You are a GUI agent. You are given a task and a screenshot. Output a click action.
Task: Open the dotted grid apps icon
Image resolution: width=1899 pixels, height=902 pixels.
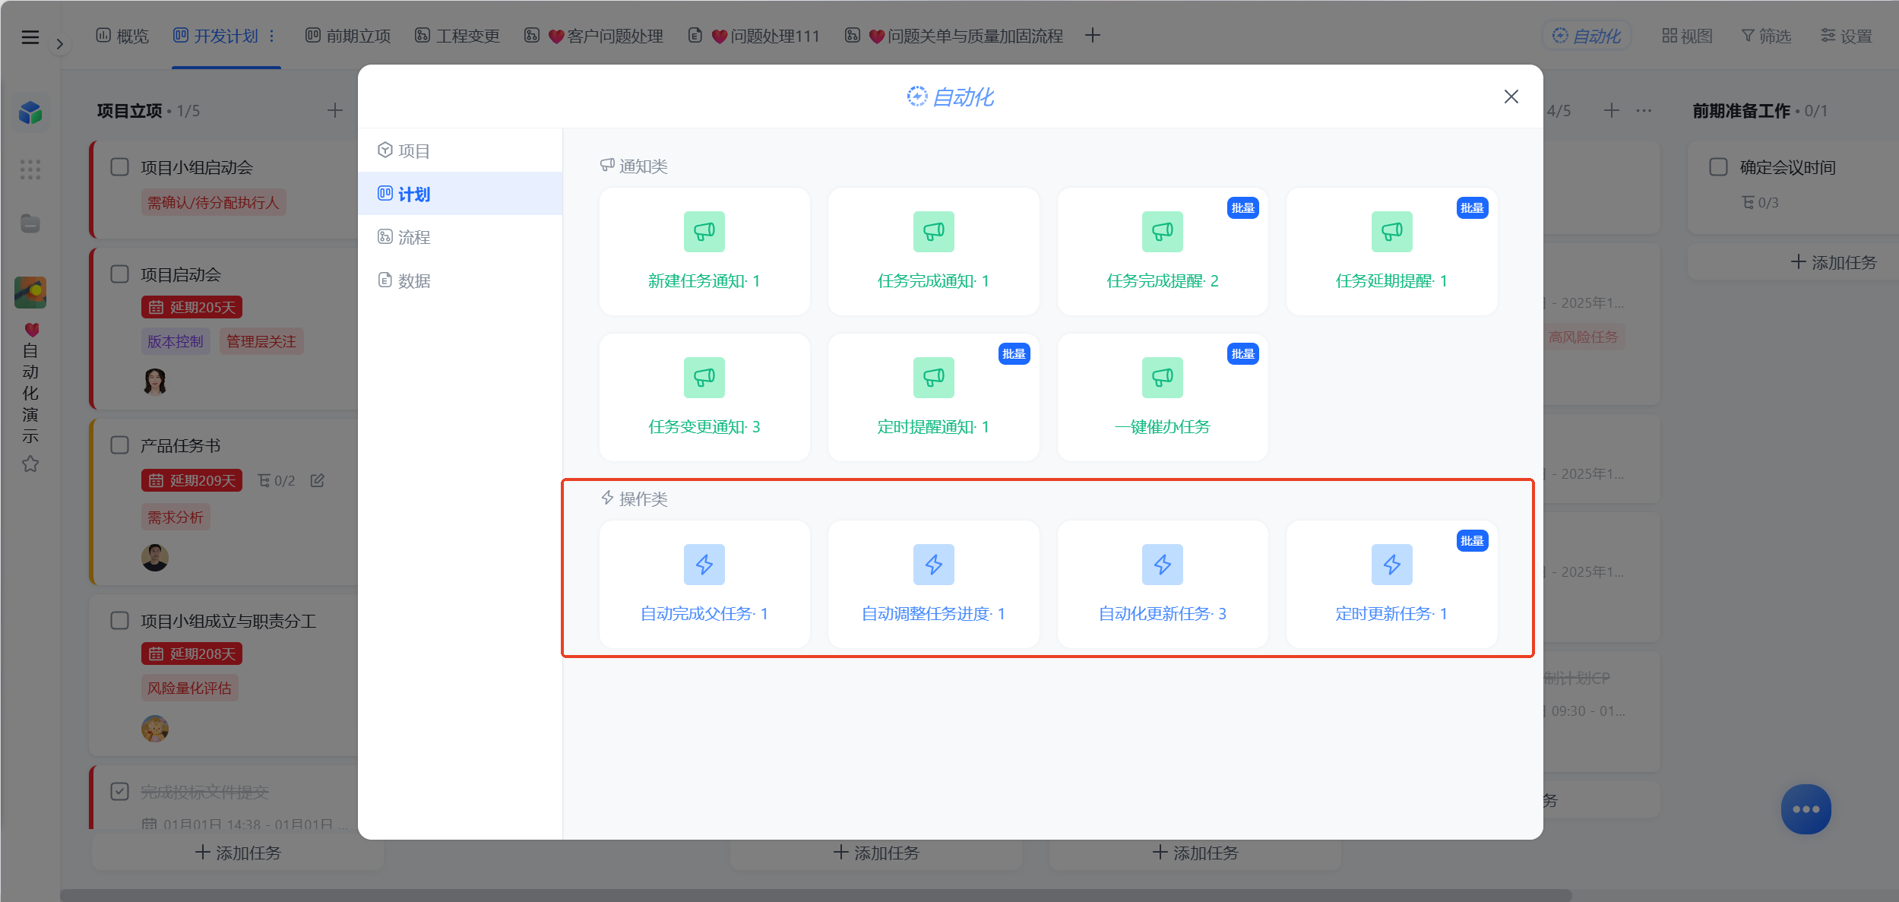point(30,169)
